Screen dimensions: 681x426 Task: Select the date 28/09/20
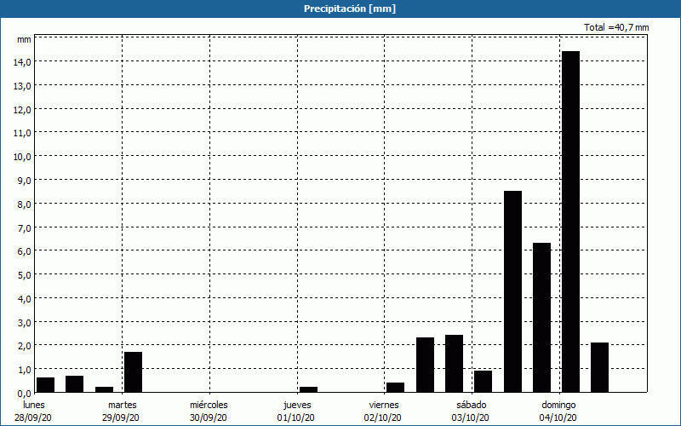33,417
